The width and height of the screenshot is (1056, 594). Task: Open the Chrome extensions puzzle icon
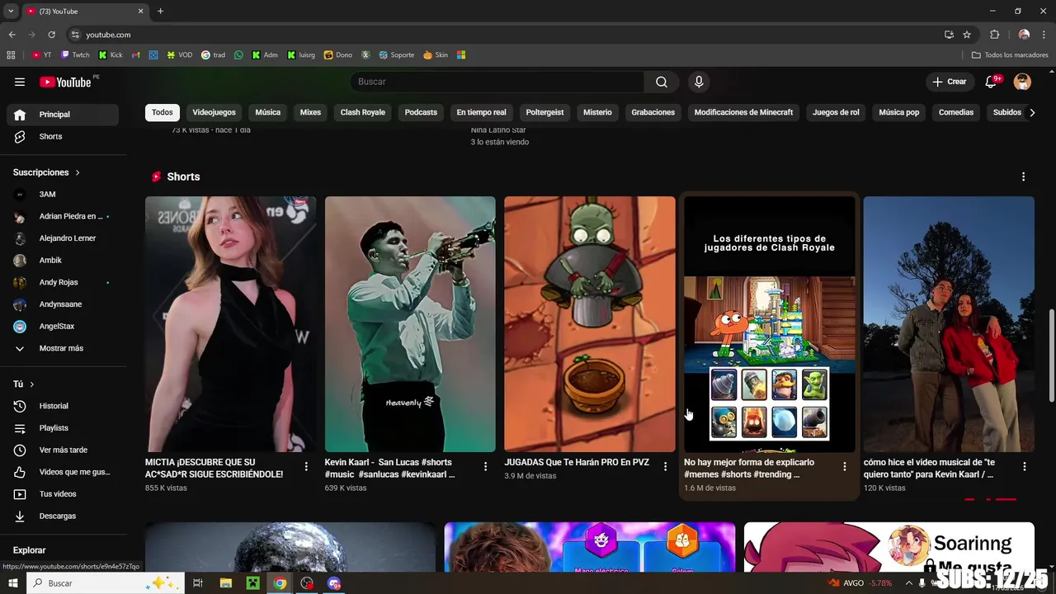(x=994, y=35)
